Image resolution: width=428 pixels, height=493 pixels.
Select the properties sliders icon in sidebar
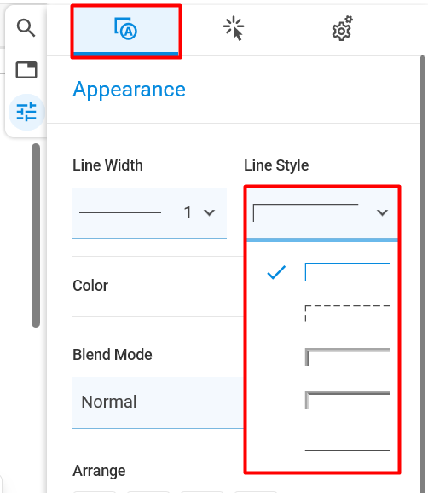(26, 112)
